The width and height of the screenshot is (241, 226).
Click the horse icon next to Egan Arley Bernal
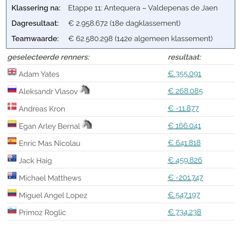click(87, 124)
